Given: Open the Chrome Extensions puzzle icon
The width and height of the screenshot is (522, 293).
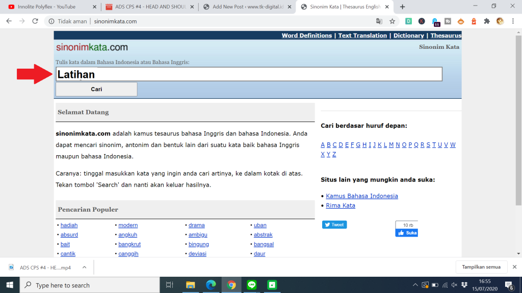Looking at the screenshot, I should click(x=487, y=21).
